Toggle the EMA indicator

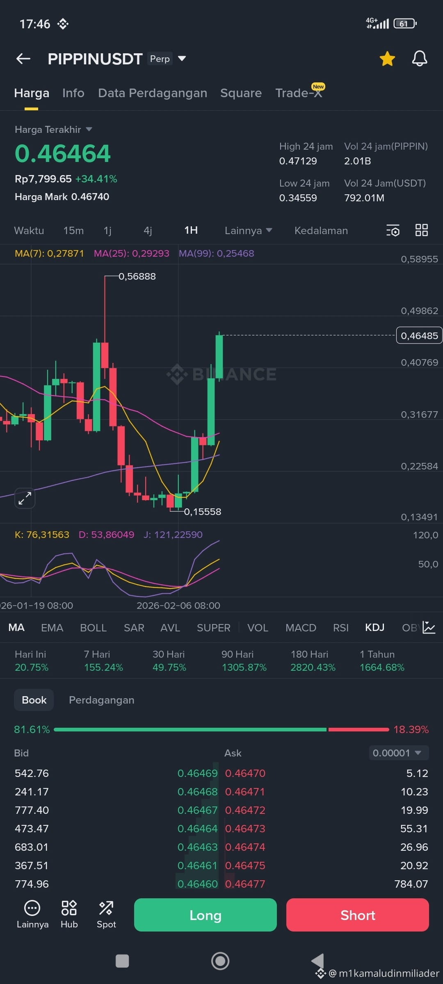(52, 627)
